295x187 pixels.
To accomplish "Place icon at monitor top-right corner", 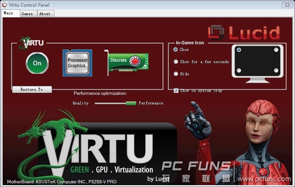I will (x=276, y=50).
